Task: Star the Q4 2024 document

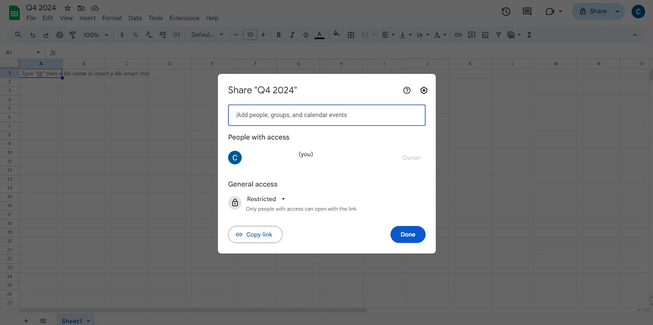Action: tap(68, 8)
